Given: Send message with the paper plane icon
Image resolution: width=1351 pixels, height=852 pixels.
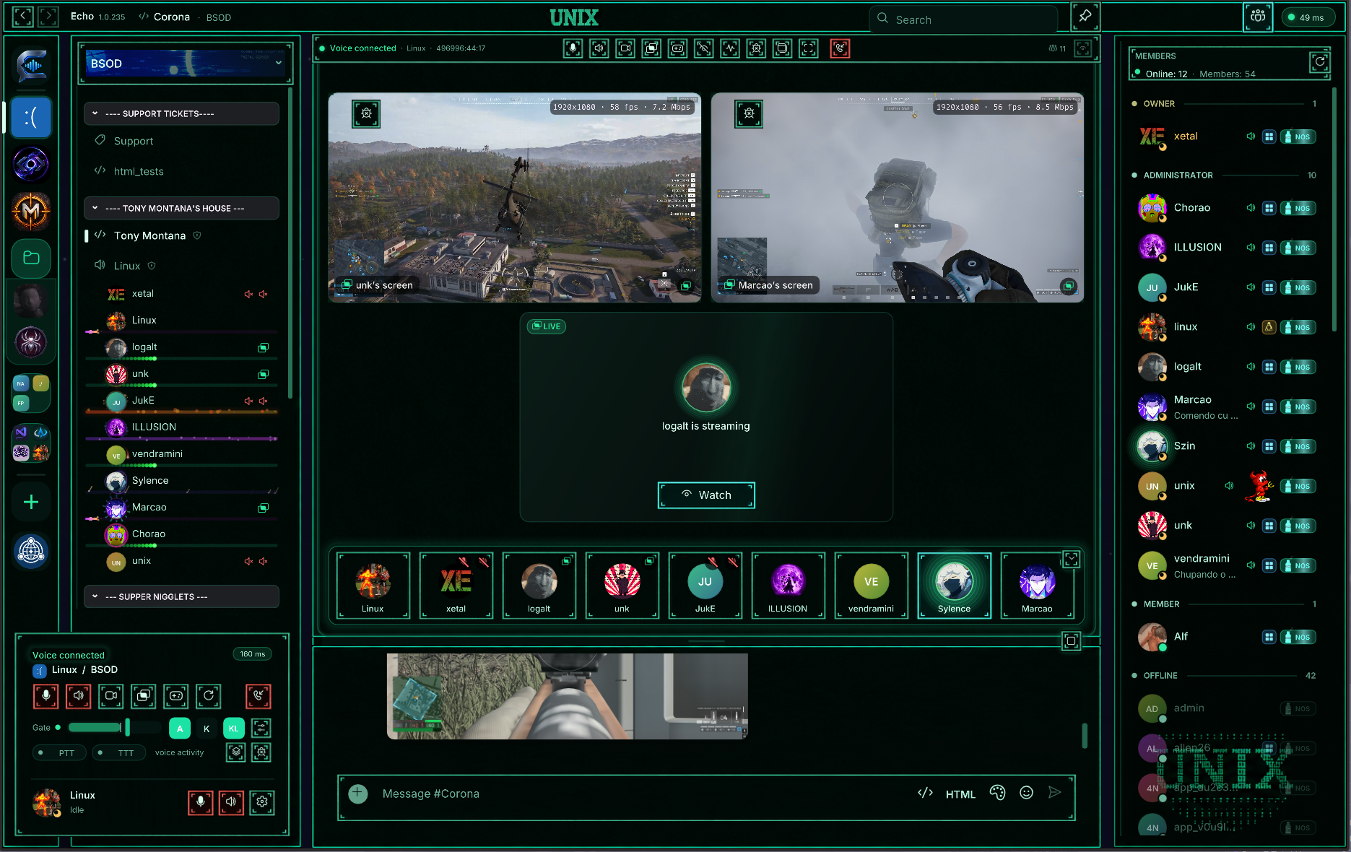Looking at the screenshot, I should tap(1054, 793).
